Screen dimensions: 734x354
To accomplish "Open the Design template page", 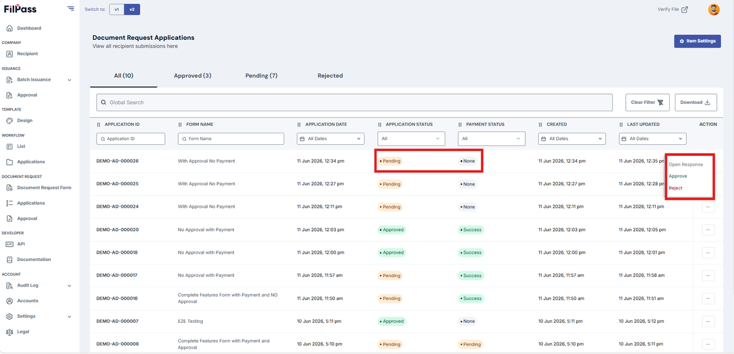I will click(x=24, y=120).
